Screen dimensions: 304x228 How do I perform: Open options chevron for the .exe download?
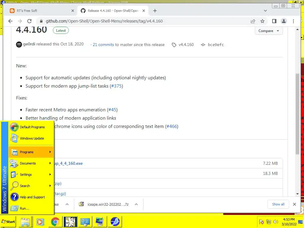[x=67, y=204]
